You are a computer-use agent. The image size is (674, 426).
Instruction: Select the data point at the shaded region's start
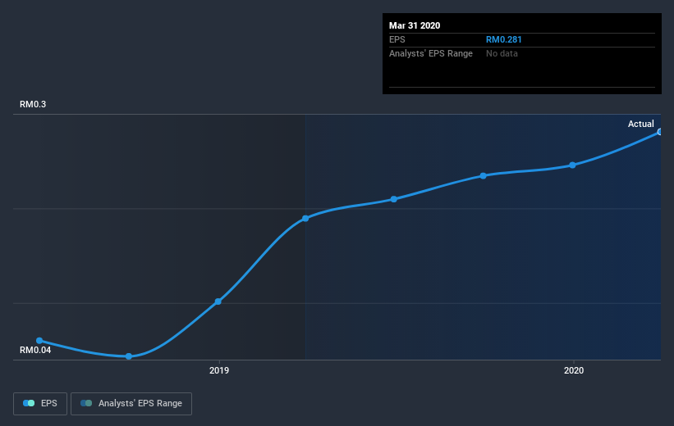click(305, 219)
